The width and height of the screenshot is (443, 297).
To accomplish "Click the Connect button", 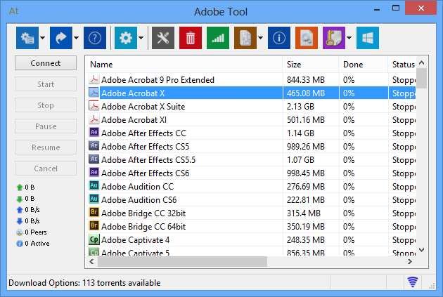I will (x=46, y=63).
